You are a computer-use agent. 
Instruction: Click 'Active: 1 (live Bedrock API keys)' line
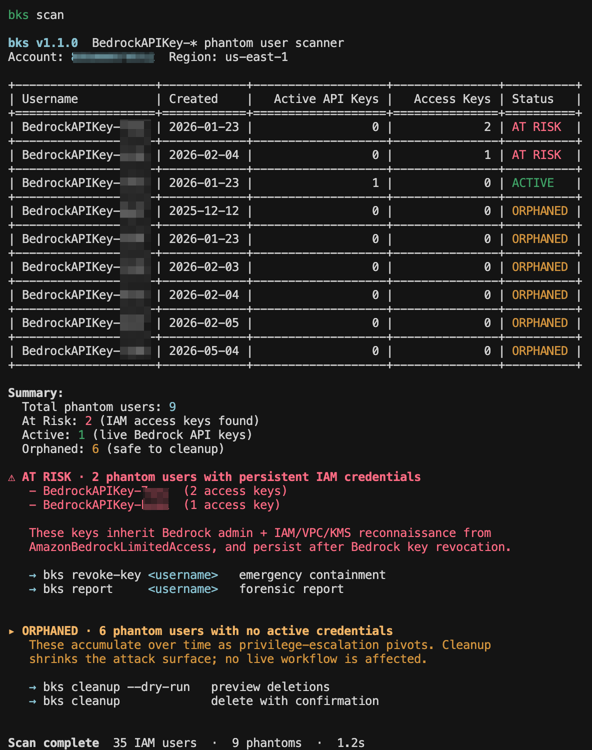137,435
